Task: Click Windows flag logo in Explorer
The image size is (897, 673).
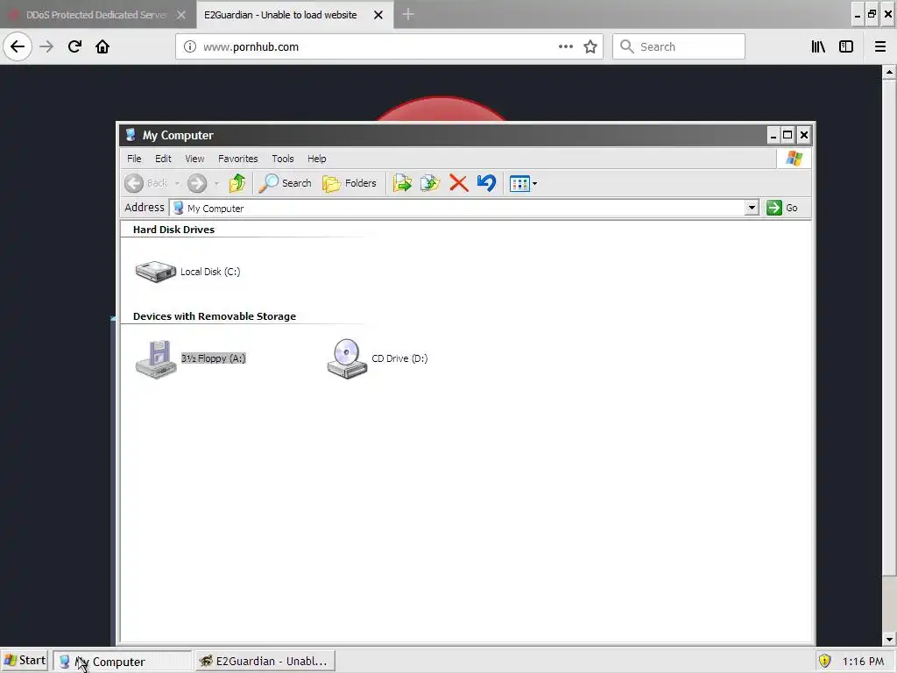Action: (794, 159)
